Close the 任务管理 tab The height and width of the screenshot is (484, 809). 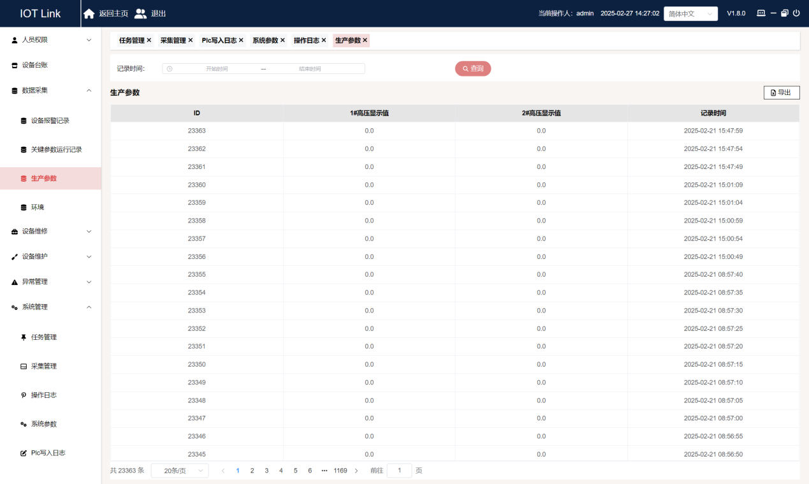point(149,40)
